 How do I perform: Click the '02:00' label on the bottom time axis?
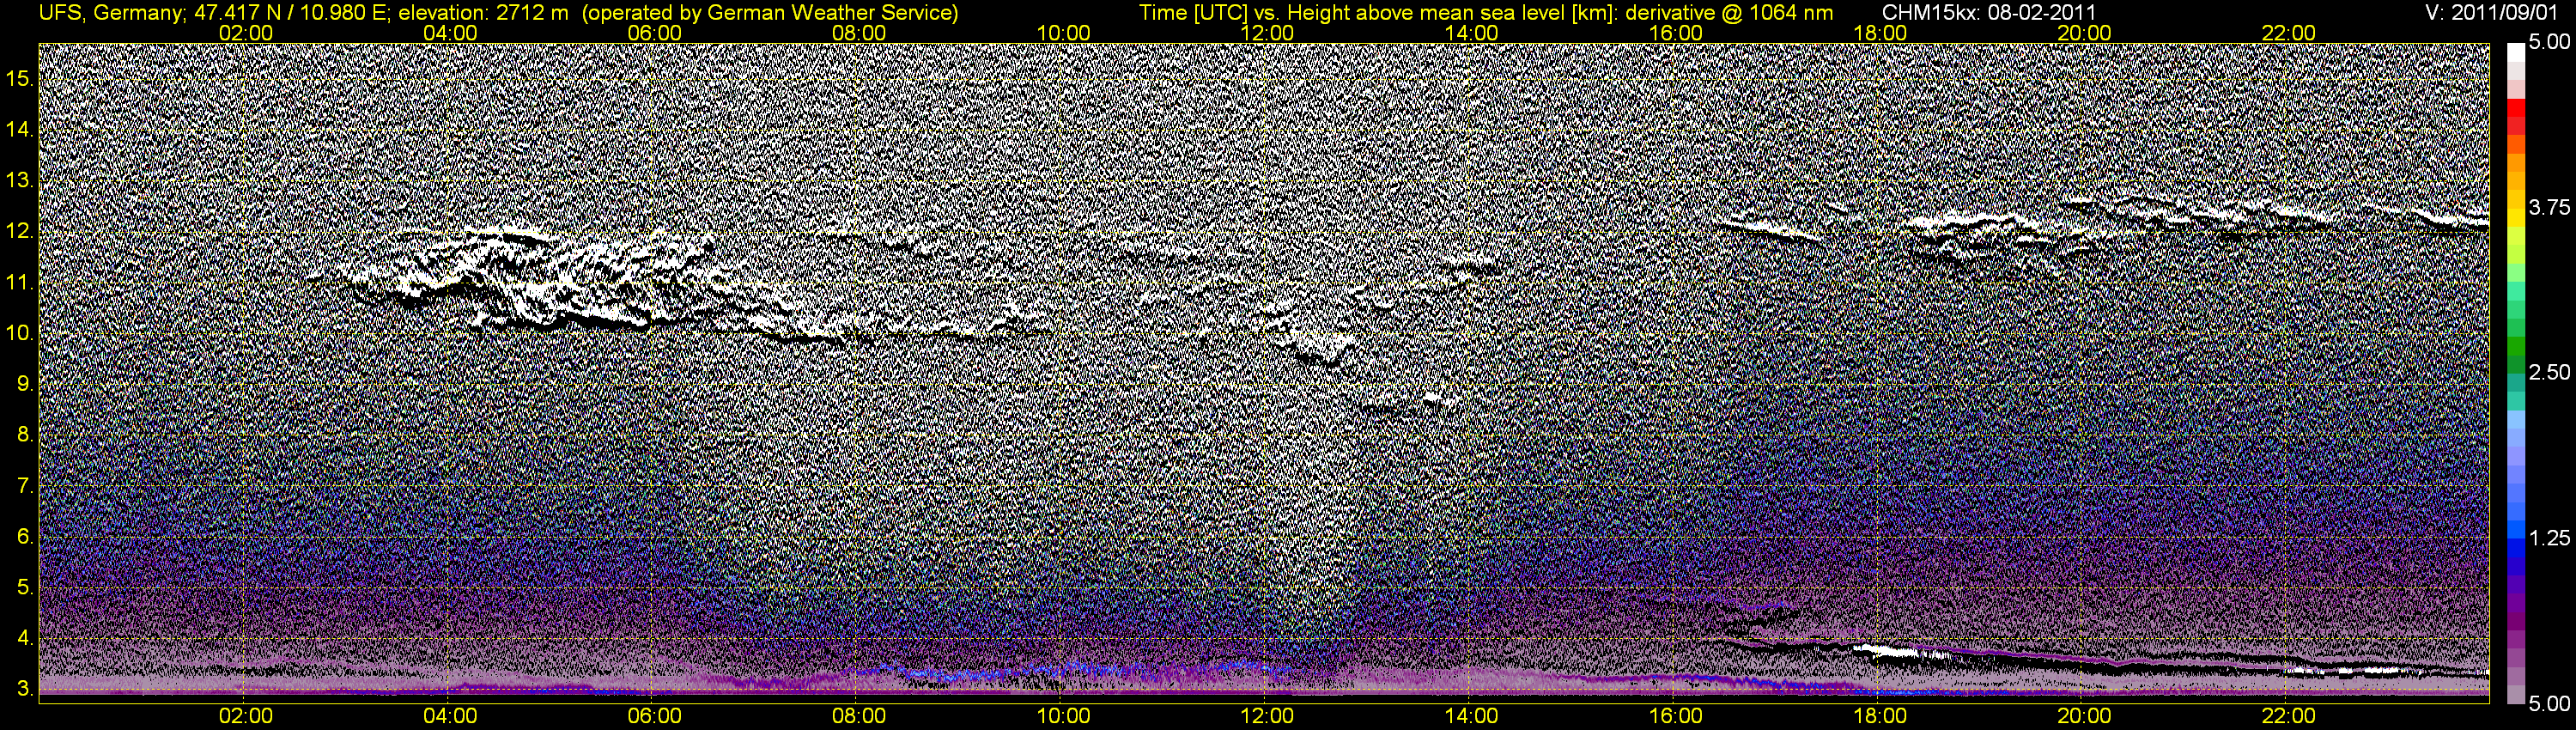click(246, 716)
